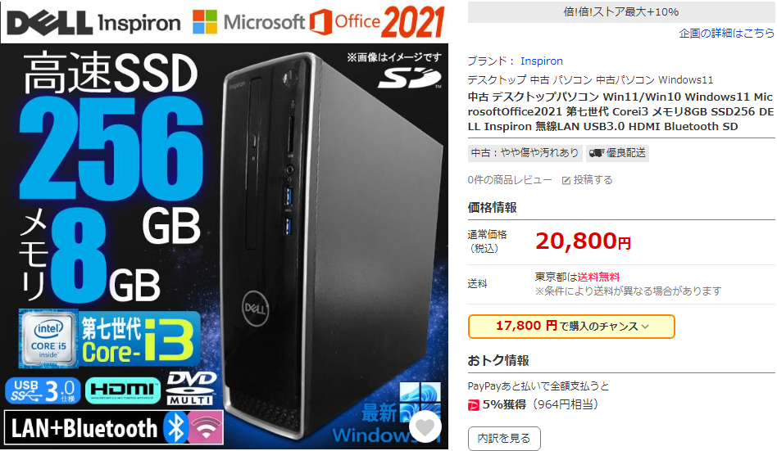Click the pencil icon next to 投稿する
The width and height of the screenshot is (777, 451).
tap(566, 180)
